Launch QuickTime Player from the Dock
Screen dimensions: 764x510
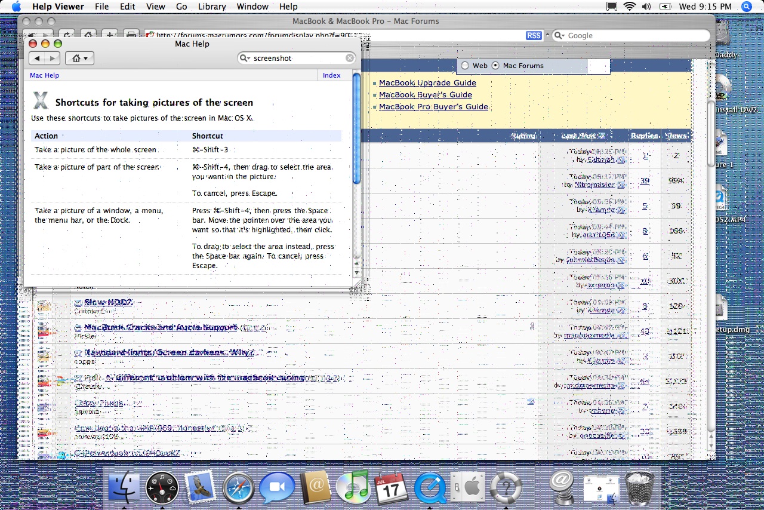429,489
